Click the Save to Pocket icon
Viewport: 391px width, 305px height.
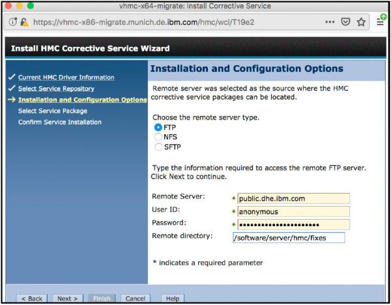[346, 22]
